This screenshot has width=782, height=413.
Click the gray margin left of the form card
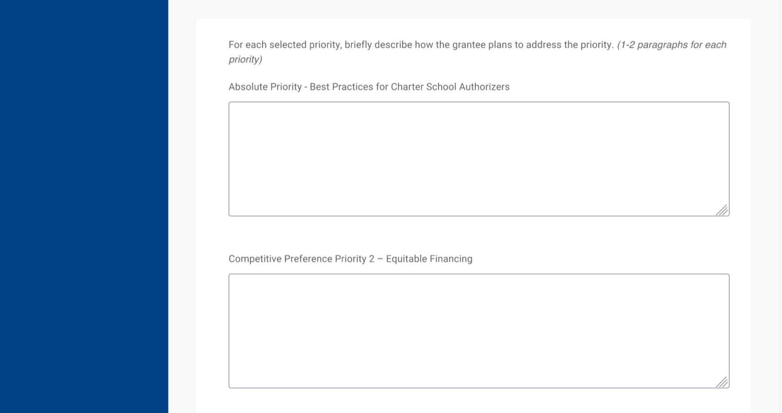(182, 206)
